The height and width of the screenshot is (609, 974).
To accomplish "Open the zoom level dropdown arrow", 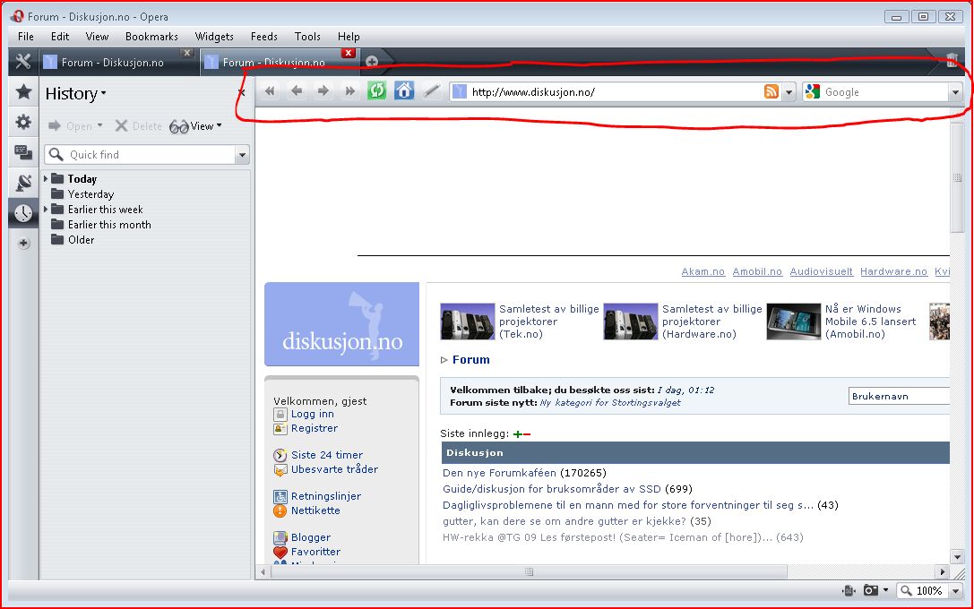I will (956, 591).
